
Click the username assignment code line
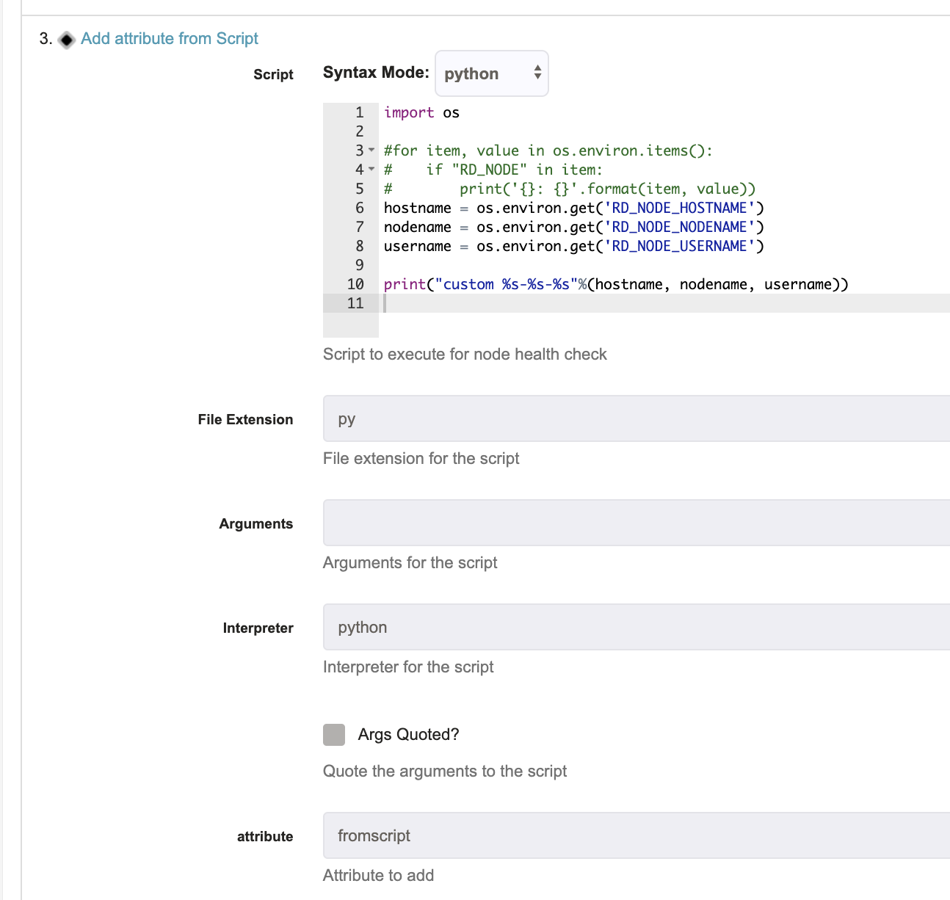tap(573, 246)
